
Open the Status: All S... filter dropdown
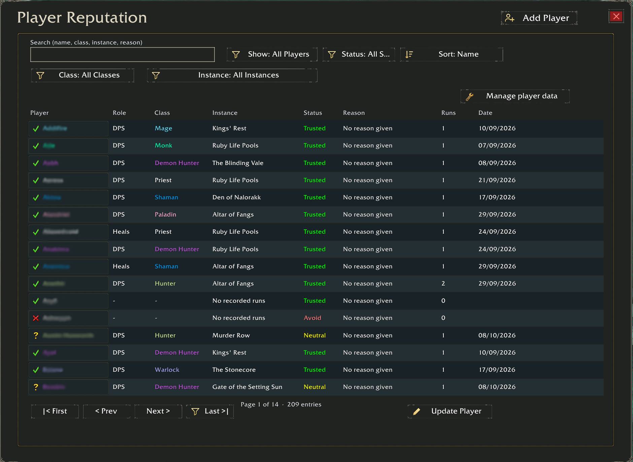[359, 55]
